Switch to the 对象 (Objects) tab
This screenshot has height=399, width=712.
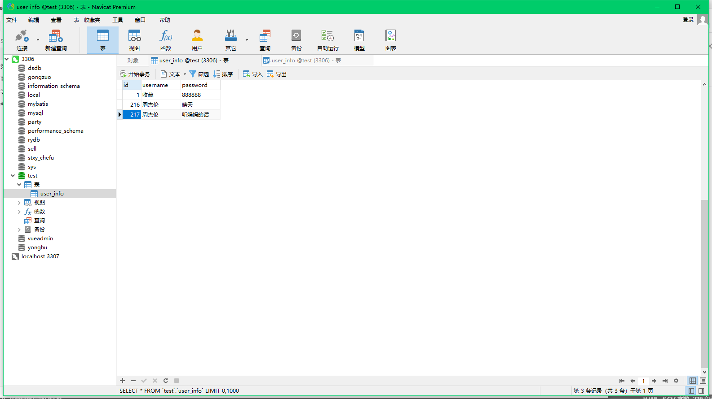[x=133, y=61]
